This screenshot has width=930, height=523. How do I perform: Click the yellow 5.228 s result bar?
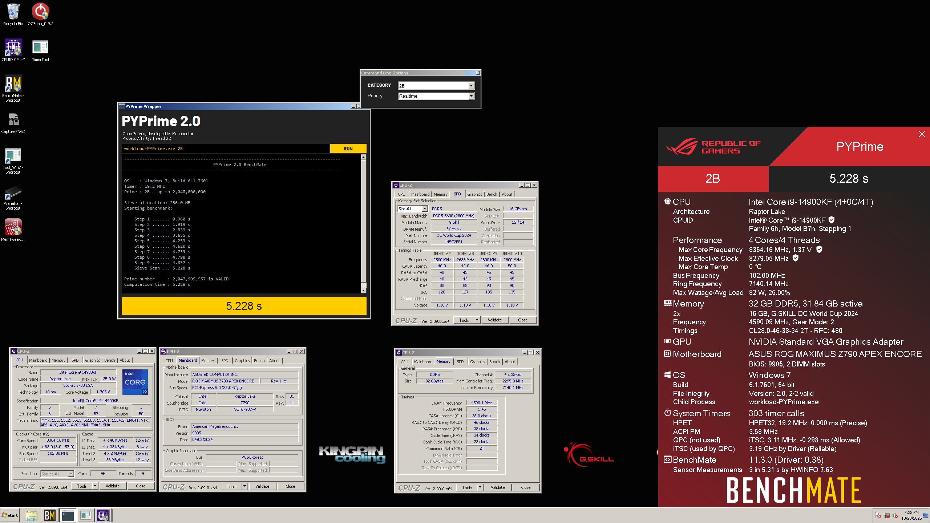coord(244,306)
